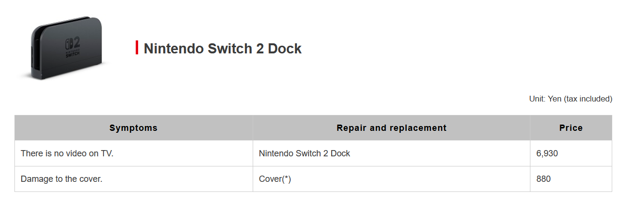Click the Symptoms column header
This screenshot has width=631, height=203.
134,128
